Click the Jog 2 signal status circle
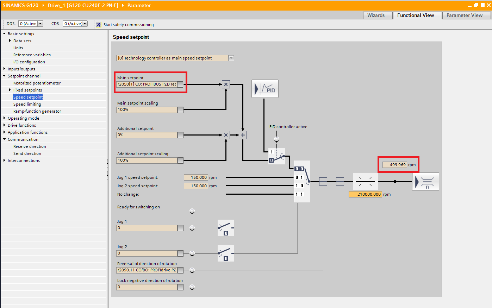This screenshot has height=308, width=492. (192, 253)
